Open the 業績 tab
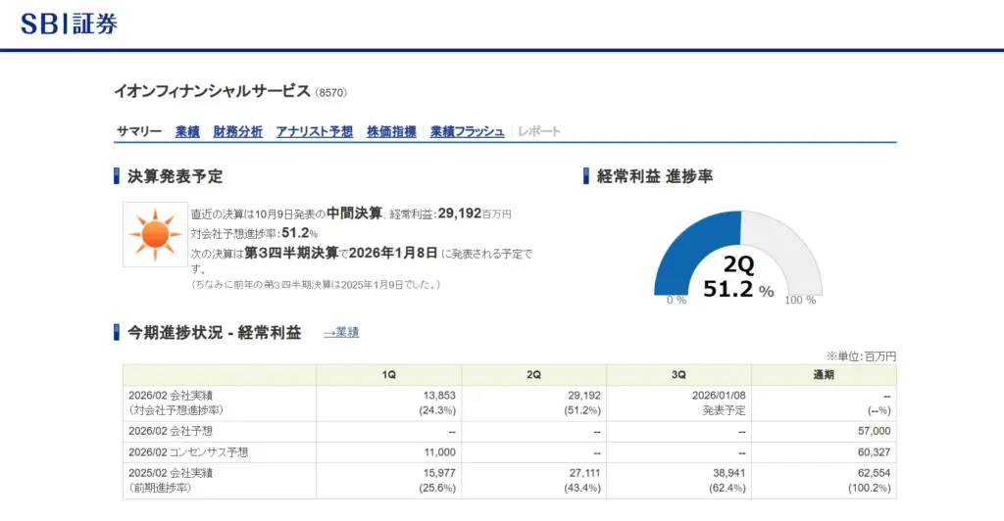Viewport: 1004px width, 521px height. coord(187,131)
